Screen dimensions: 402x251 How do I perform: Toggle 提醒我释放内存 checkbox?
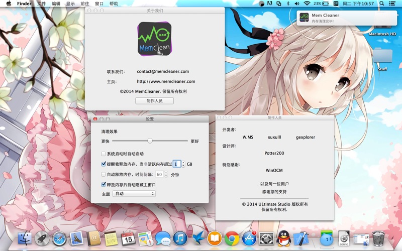104,164
